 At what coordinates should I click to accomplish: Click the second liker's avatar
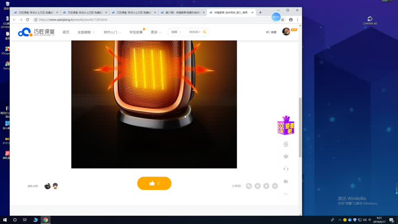coord(55,186)
